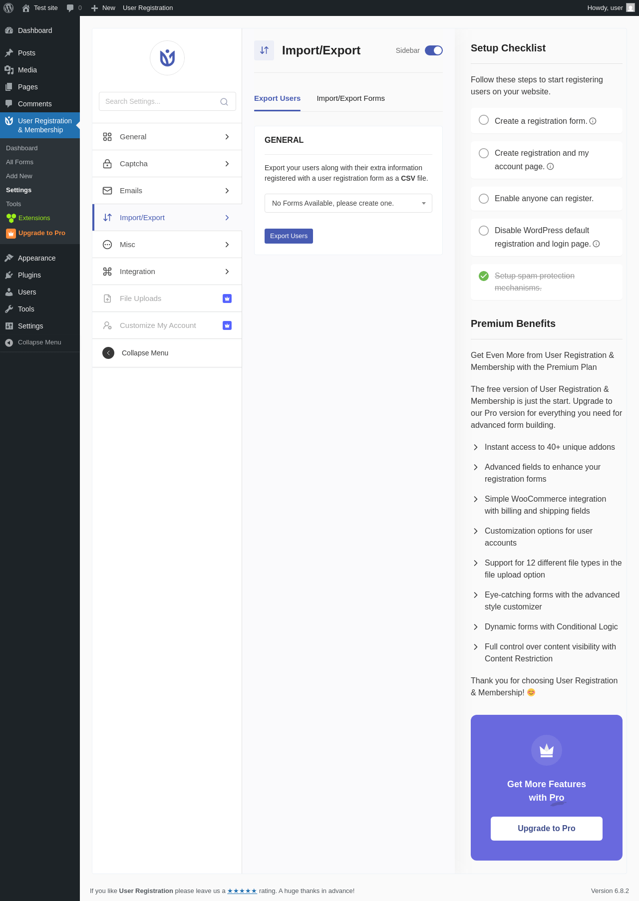Click the File Uploads document icon
Screen dimensions: 639x901
click(107, 299)
